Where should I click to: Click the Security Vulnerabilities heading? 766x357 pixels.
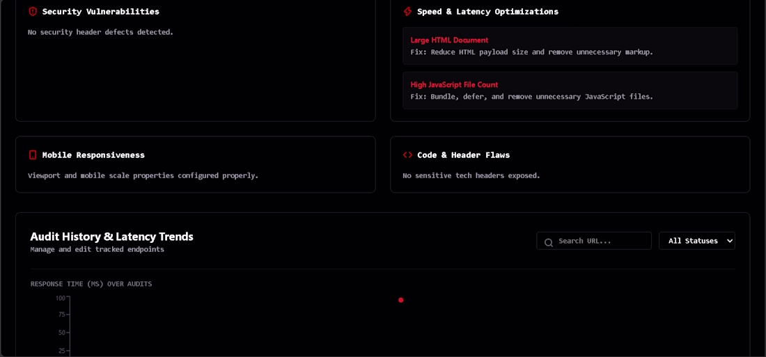101,11
